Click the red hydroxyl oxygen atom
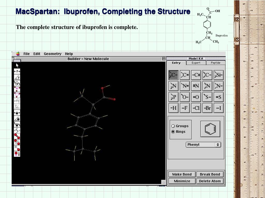This screenshot has width=265, height=198. (x=102, y=88)
